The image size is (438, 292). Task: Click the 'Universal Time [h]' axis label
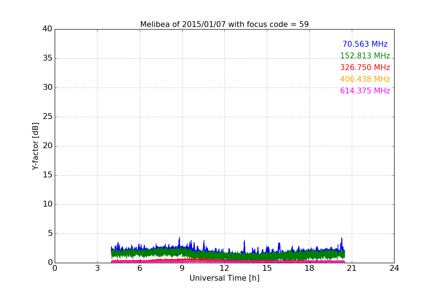click(224, 278)
